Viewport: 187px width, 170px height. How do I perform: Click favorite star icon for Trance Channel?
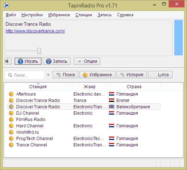(x=11, y=145)
